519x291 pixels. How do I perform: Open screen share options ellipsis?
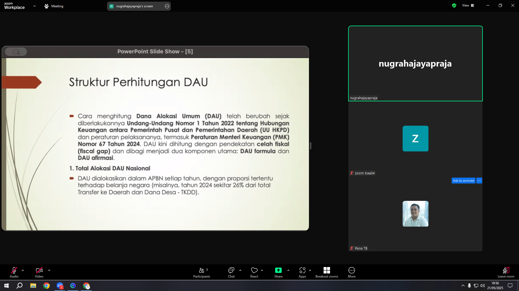[167, 6]
